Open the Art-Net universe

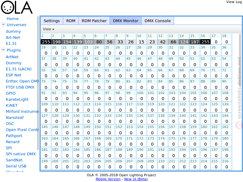[13, 37]
